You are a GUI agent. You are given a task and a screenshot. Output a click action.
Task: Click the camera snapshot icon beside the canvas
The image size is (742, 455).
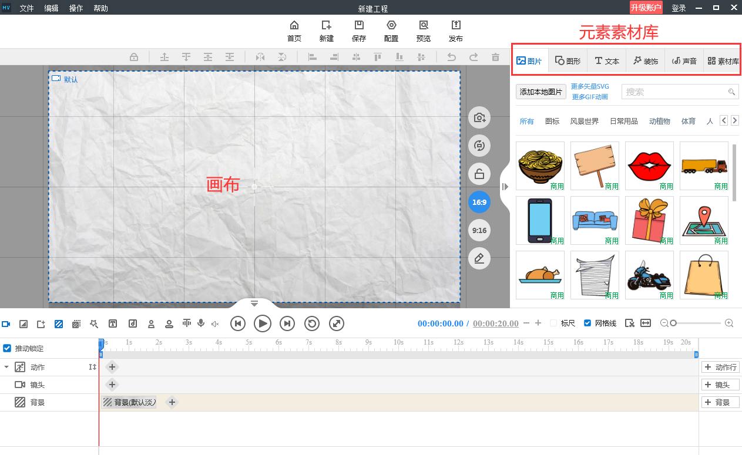(479, 117)
